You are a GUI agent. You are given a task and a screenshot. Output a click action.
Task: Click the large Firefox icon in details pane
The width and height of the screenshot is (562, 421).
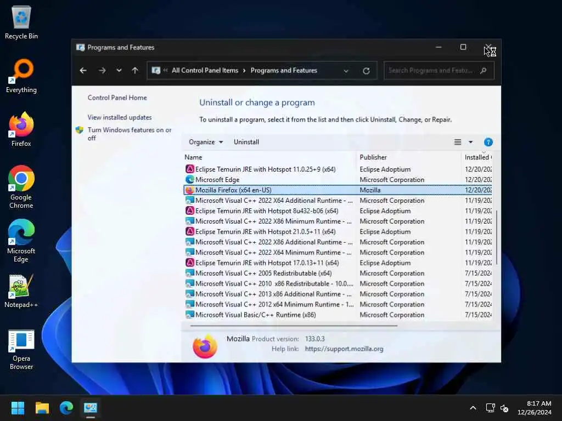pyautogui.click(x=205, y=346)
